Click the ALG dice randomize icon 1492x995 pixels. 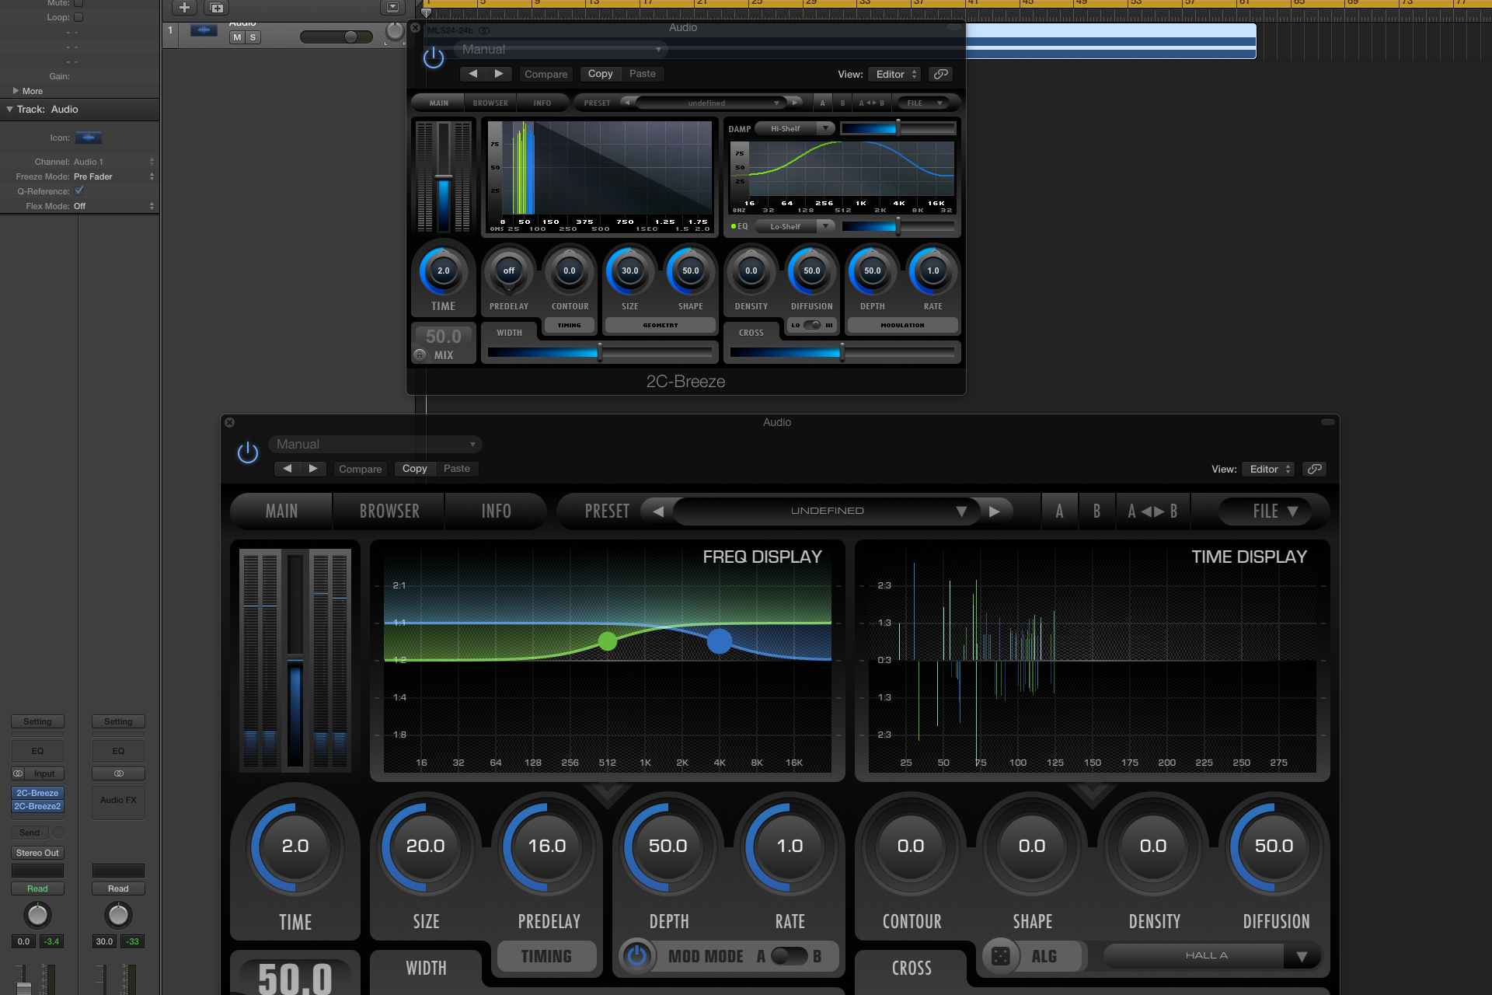[1001, 956]
